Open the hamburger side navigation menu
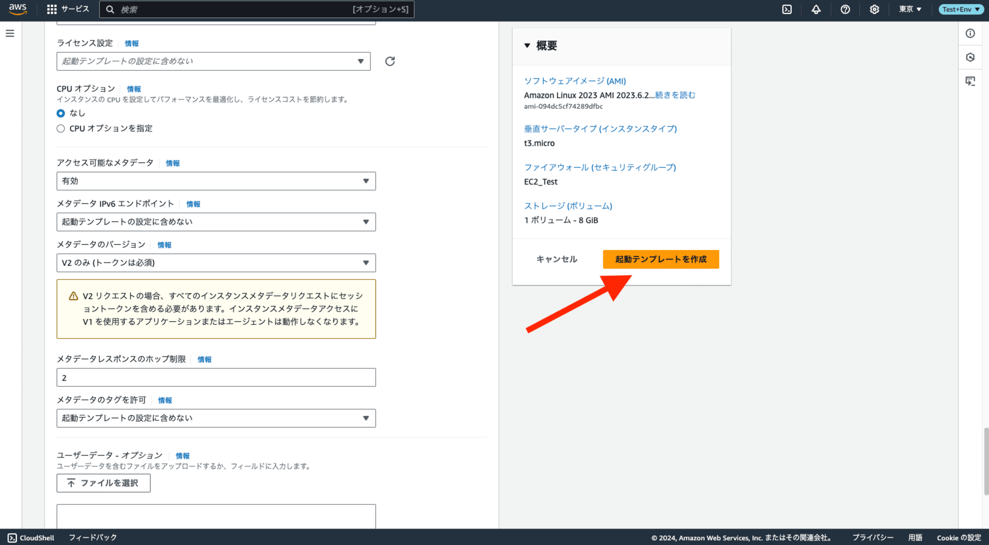 10,33
